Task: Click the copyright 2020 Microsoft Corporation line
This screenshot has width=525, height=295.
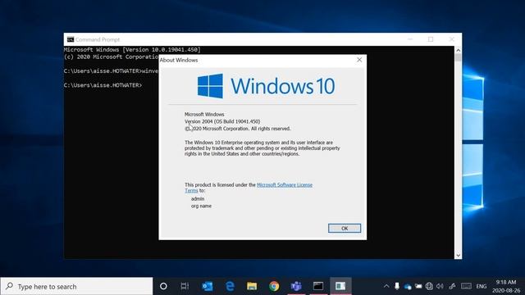Action: [x=238, y=129]
